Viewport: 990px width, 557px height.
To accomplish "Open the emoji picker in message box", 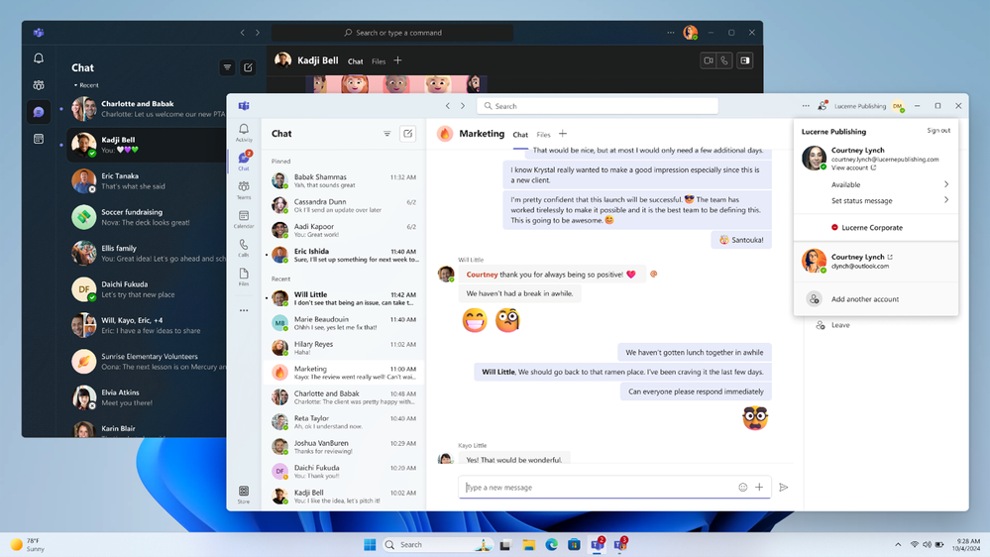I will (x=743, y=487).
